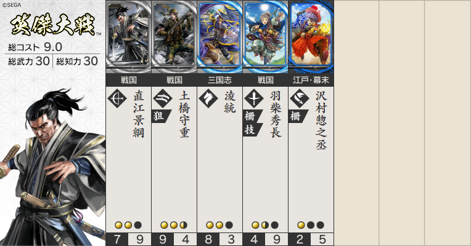This screenshot has width=471, height=246.
Task: Click the first empty deck slot
Action: click(356, 123)
